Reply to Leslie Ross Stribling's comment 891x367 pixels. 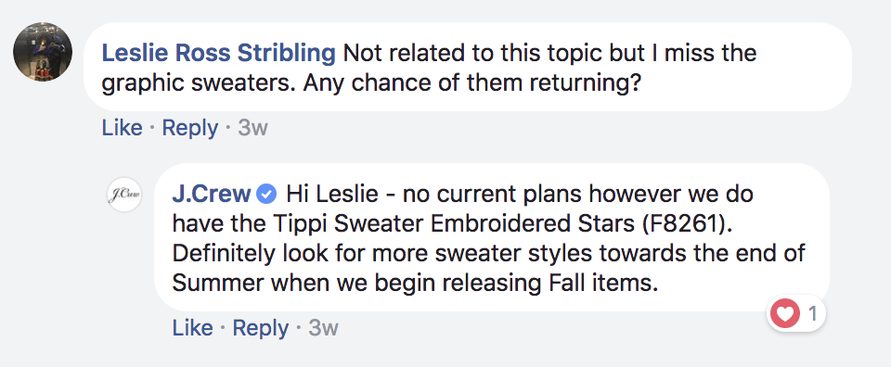pos(189,128)
